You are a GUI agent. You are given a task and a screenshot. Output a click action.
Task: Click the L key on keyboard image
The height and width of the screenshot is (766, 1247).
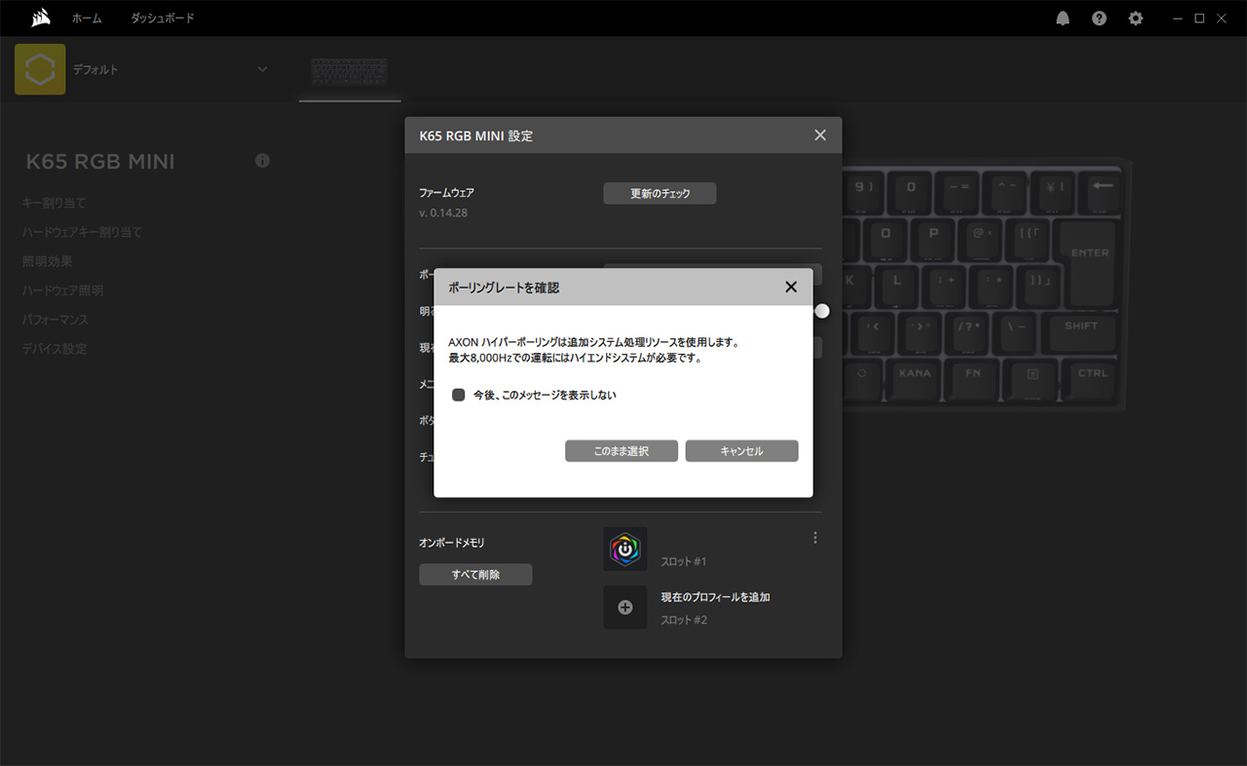point(897,286)
